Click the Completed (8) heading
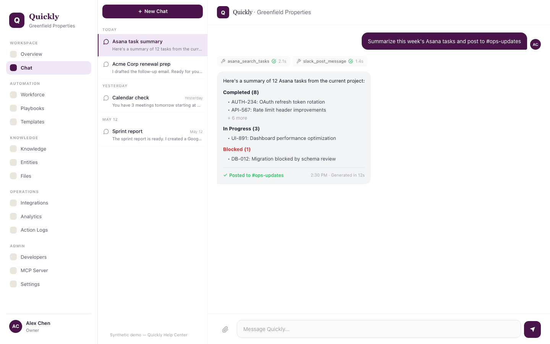The width and height of the screenshot is (550, 344). pyautogui.click(x=241, y=92)
